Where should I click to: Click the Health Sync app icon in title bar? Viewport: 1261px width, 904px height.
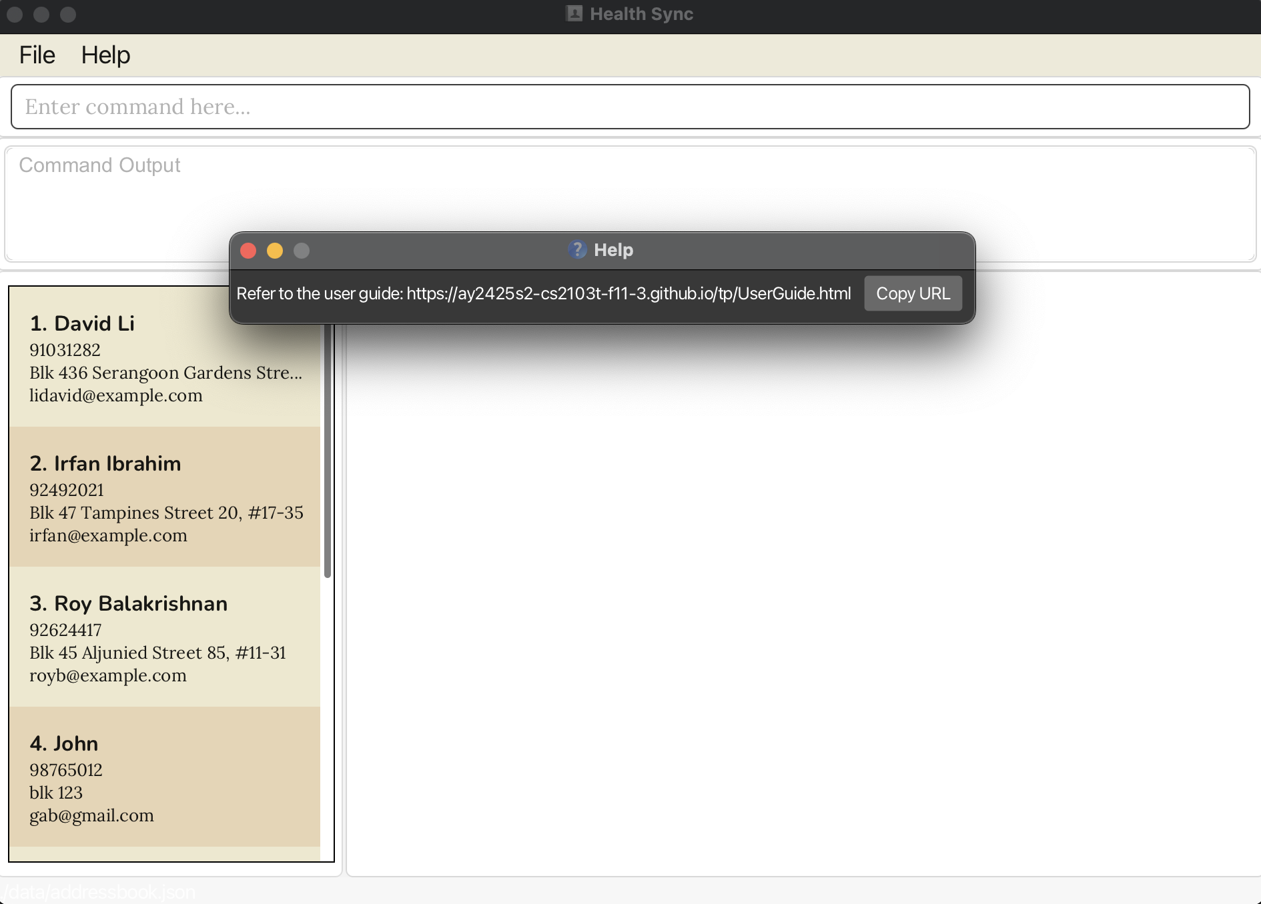click(x=574, y=14)
